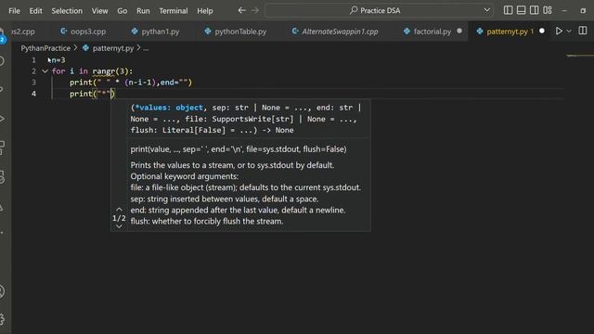
Task: Click PythanPractice in the breadcrumb
Action: 45,48
